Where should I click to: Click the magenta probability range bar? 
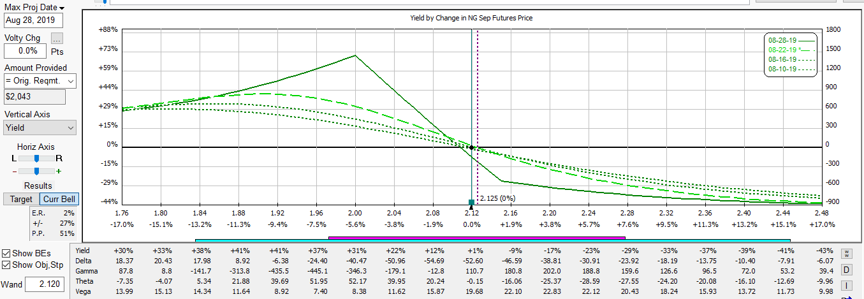click(476, 238)
